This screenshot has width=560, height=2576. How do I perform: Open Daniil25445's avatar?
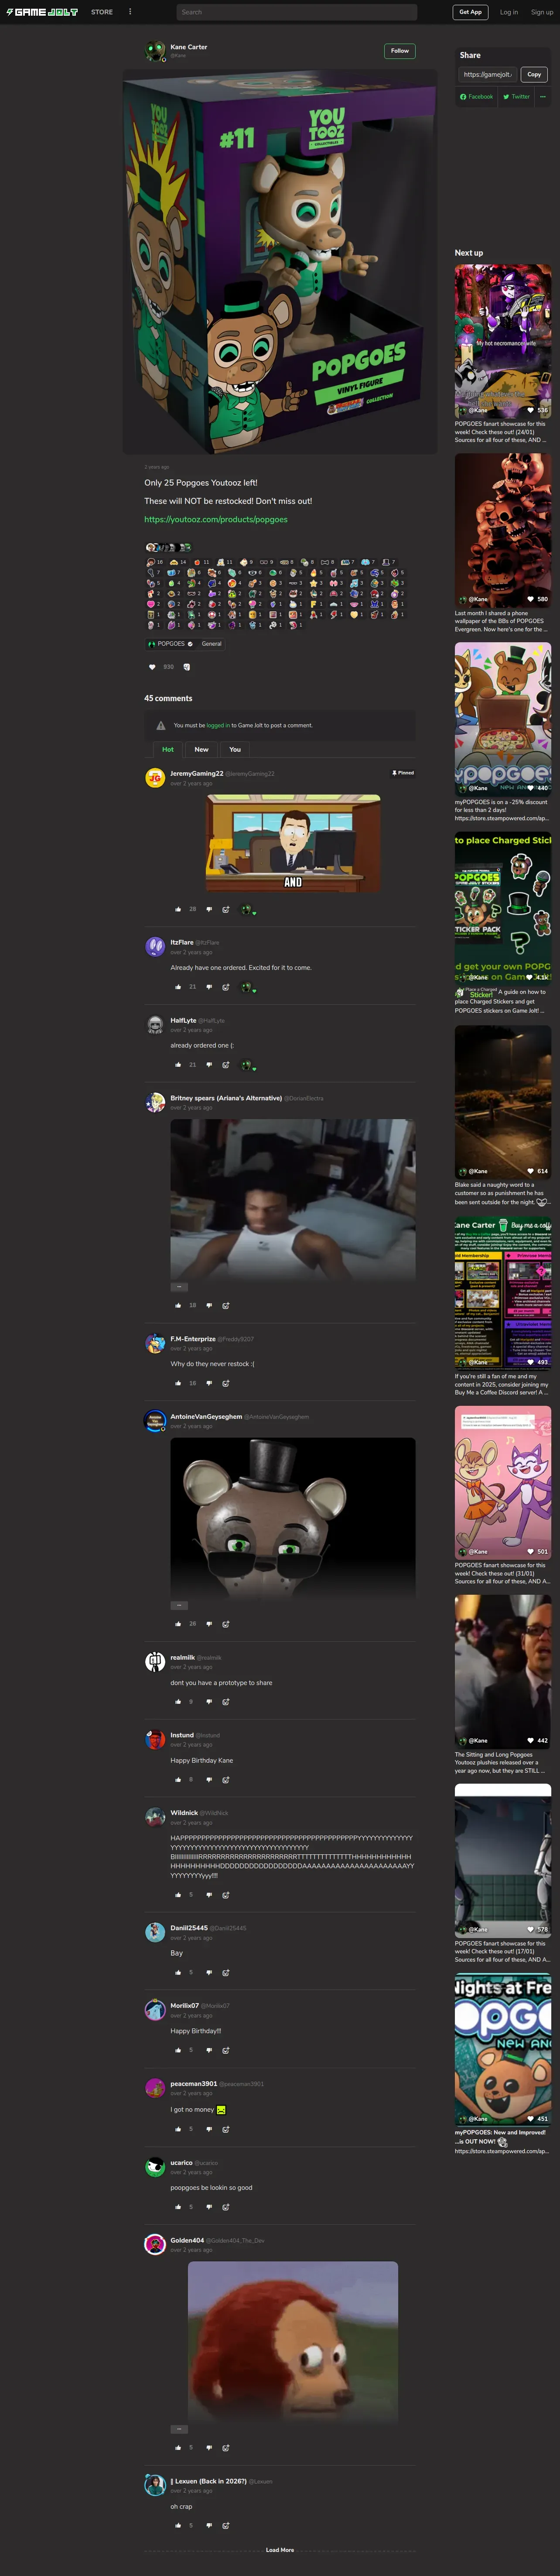(155, 1931)
